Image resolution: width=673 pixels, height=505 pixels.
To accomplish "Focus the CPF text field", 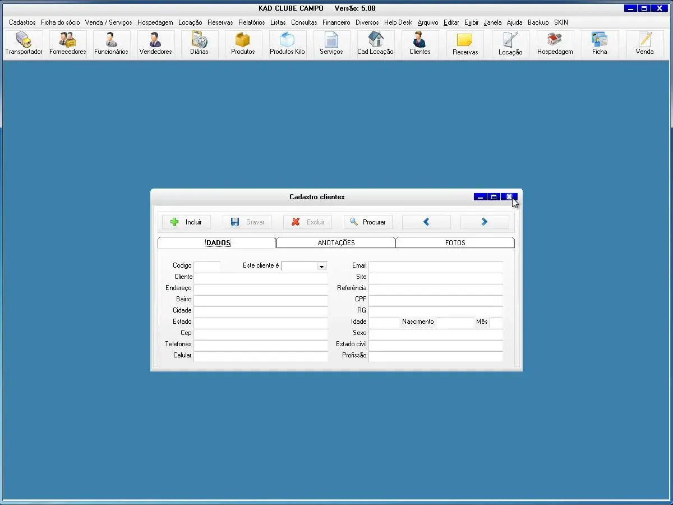I will [x=435, y=300].
